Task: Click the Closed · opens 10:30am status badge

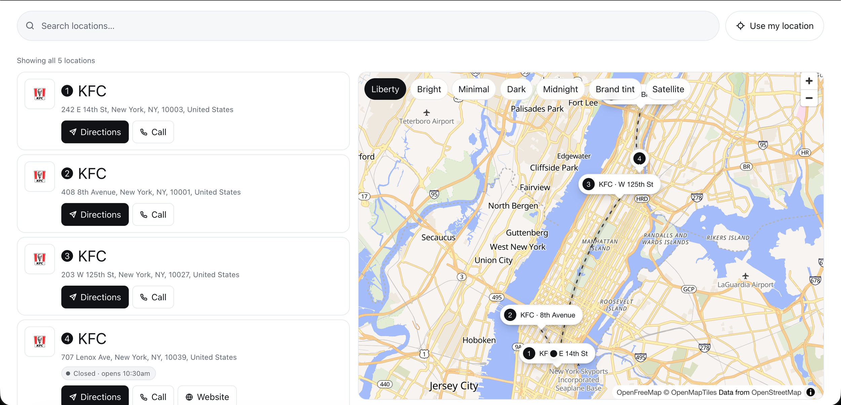Action: coord(108,373)
